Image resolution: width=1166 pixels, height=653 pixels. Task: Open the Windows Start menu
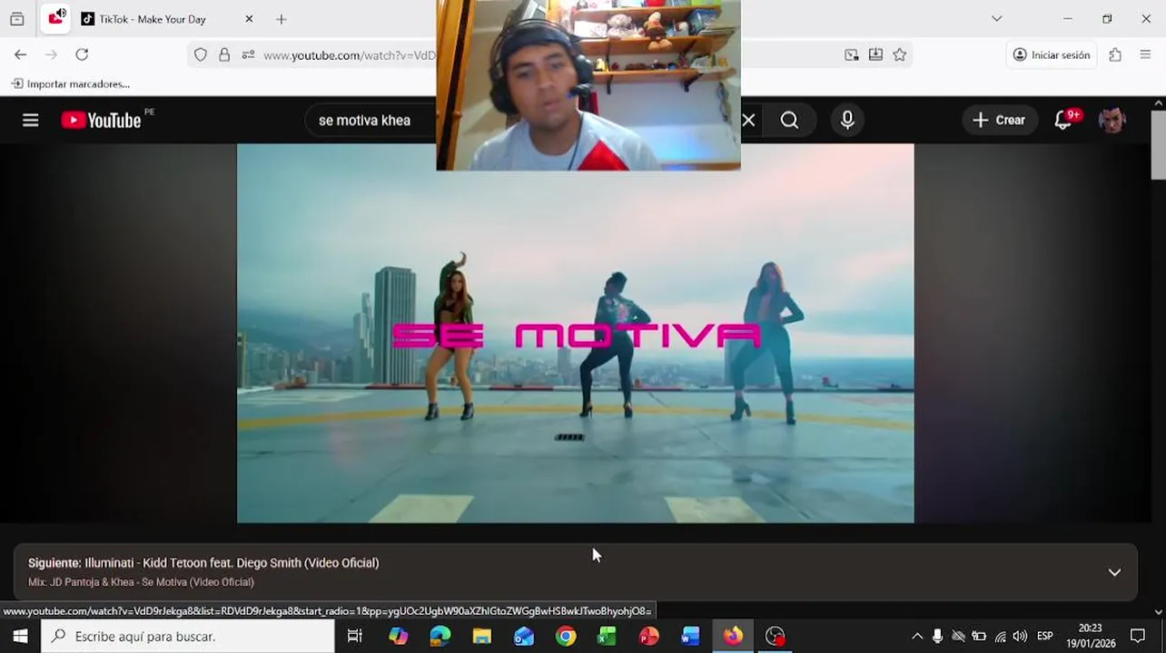click(20, 636)
